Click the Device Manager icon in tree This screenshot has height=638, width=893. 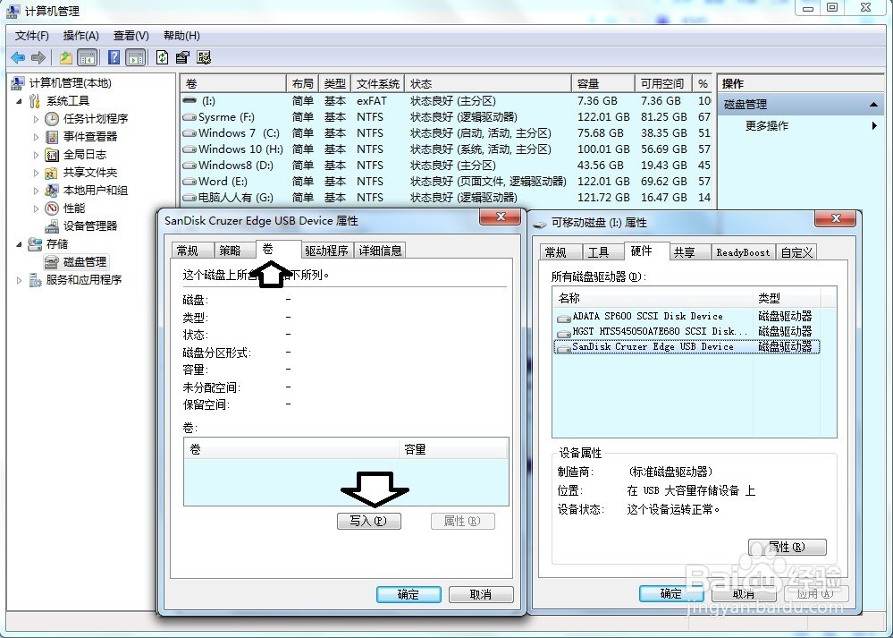coord(52,226)
